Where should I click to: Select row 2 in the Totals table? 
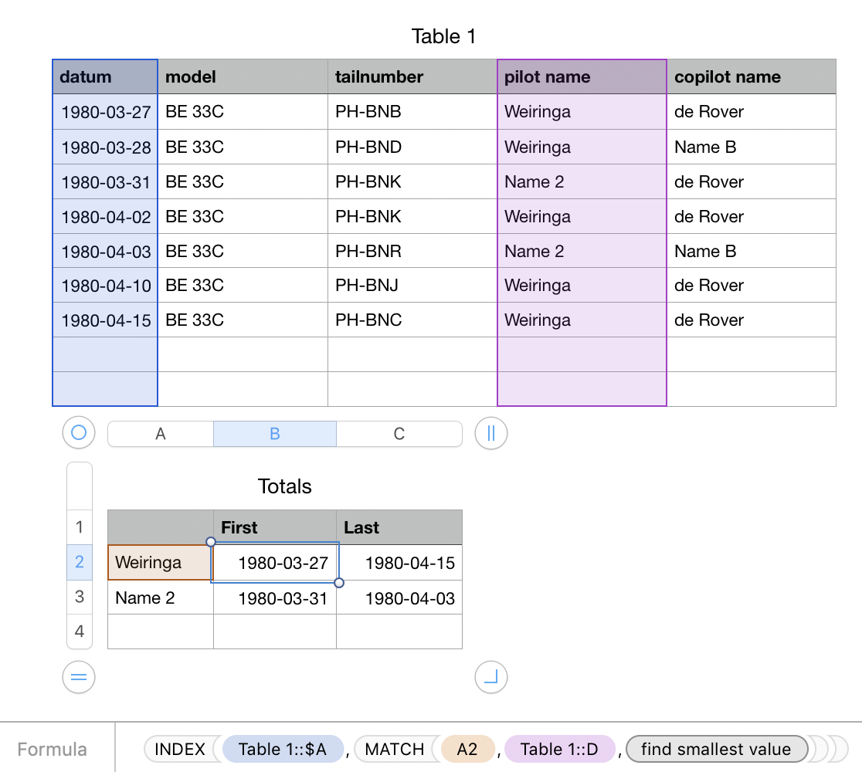click(x=80, y=562)
